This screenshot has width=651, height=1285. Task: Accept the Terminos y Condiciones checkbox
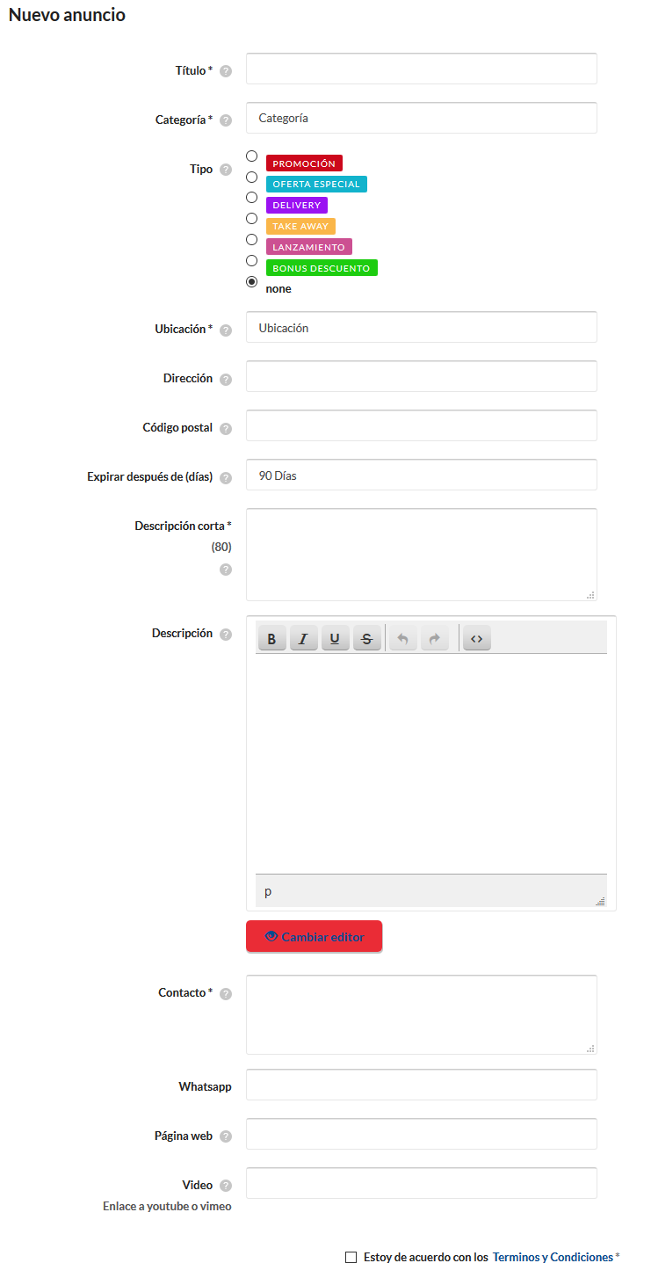point(351,1258)
